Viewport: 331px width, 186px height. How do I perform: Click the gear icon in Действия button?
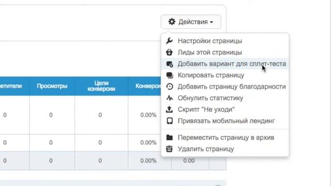(172, 22)
